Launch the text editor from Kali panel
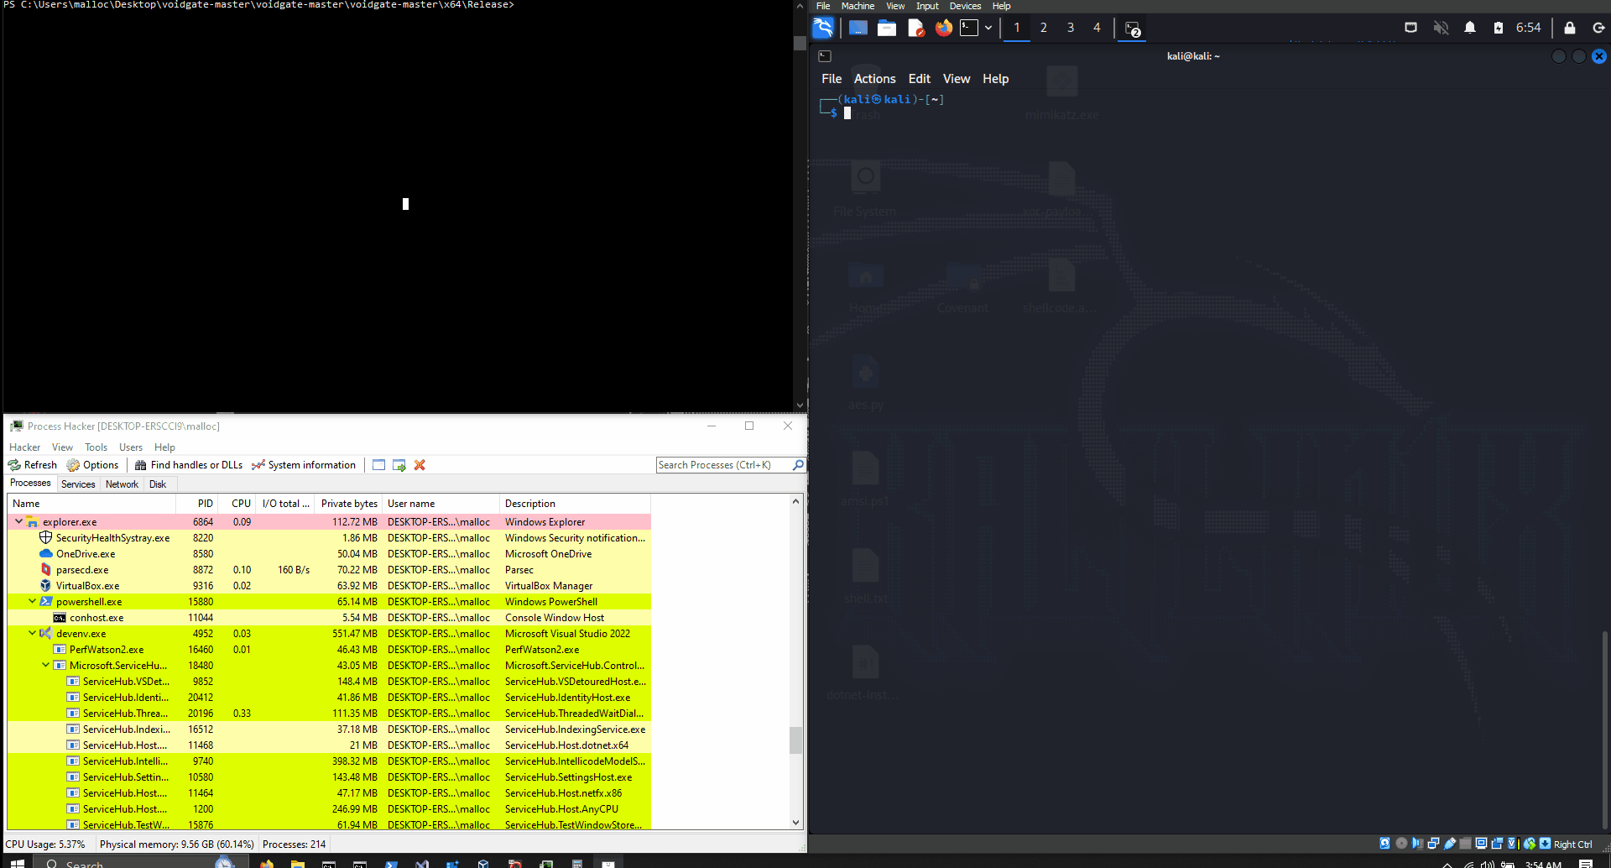The image size is (1611, 868). coord(916,28)
